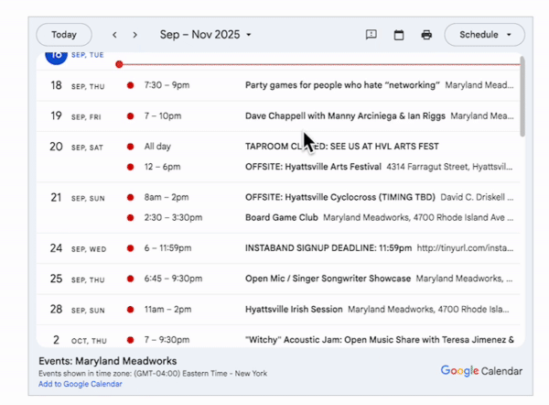
Task: Open the Sep – Nov 2025 date dropdown
Action: point(206,35)
